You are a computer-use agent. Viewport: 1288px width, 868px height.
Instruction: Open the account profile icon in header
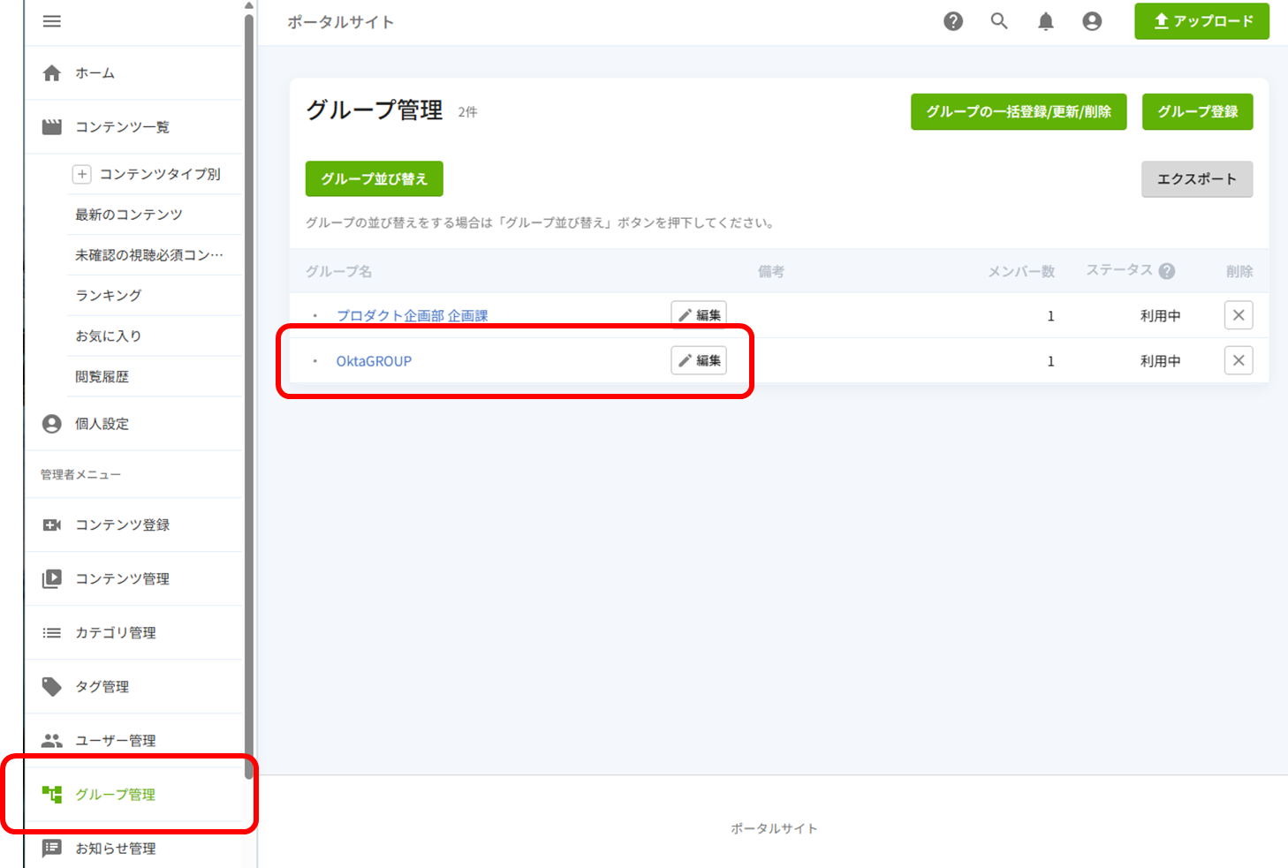pyautogui.click(x=1092, y=21)
